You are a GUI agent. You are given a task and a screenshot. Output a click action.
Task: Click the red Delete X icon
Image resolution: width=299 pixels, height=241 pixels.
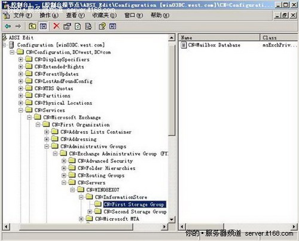click(56, 26)
